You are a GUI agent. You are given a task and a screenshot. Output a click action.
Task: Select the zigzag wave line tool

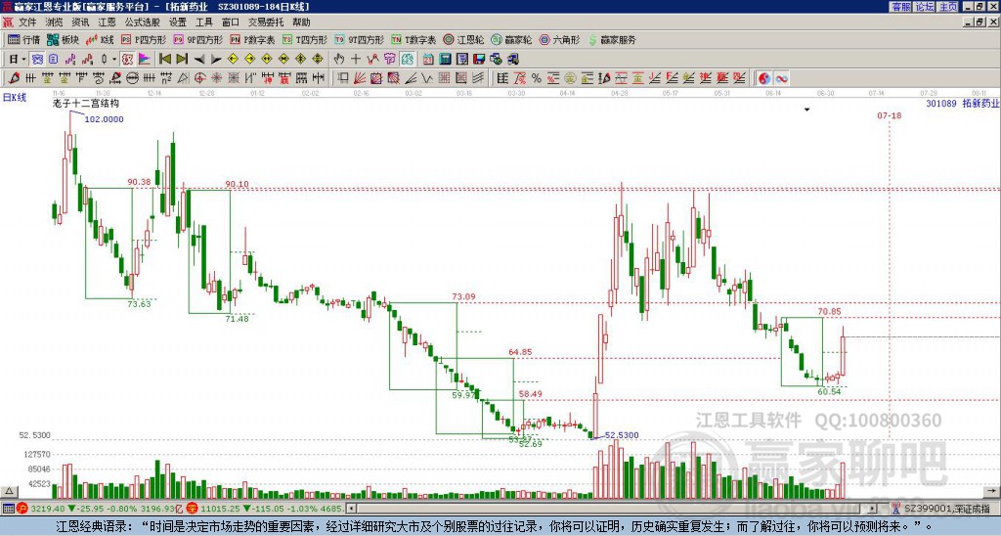(x=426, y=78)
